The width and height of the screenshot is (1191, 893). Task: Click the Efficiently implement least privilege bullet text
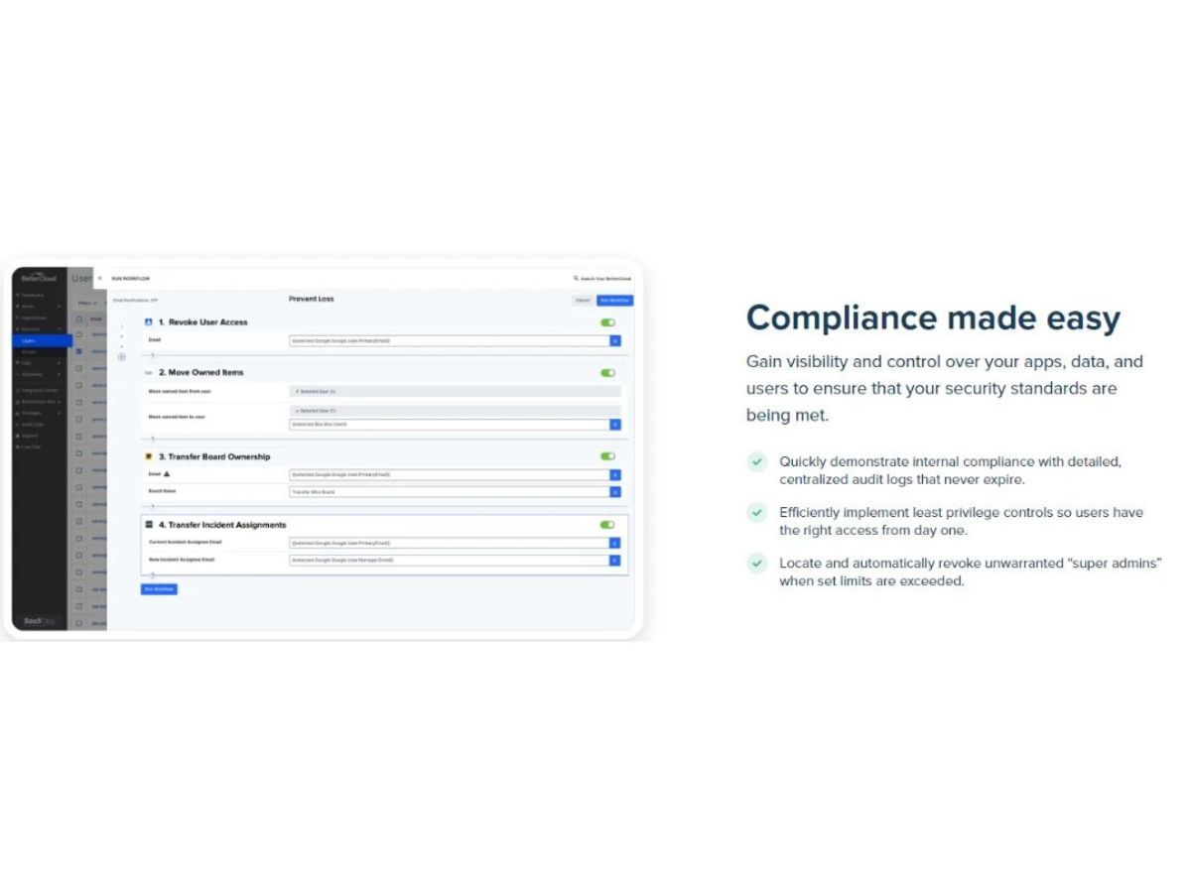click(x=961, y=521)
